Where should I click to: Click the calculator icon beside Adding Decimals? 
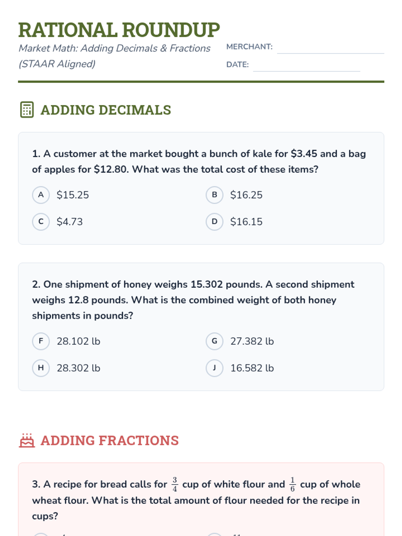27,110
